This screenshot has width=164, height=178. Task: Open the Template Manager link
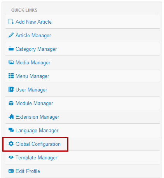point(37,158)
